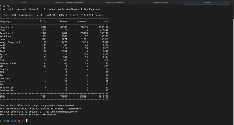Click the 'code' column header
This screenshot has height=125, width=234.
(x=105, y=21)
